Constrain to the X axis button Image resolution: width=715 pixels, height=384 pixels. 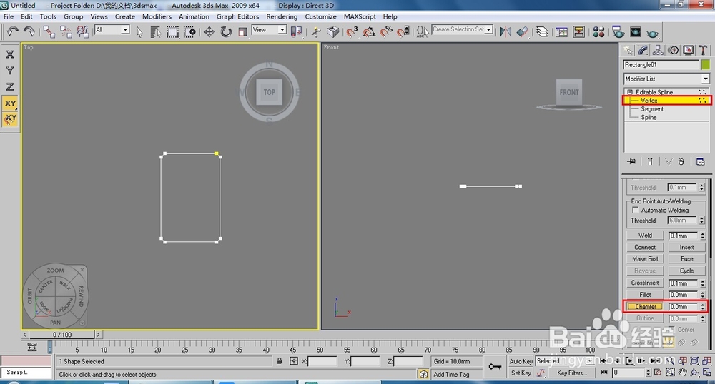pyautogui.click(x=9, y=54)
